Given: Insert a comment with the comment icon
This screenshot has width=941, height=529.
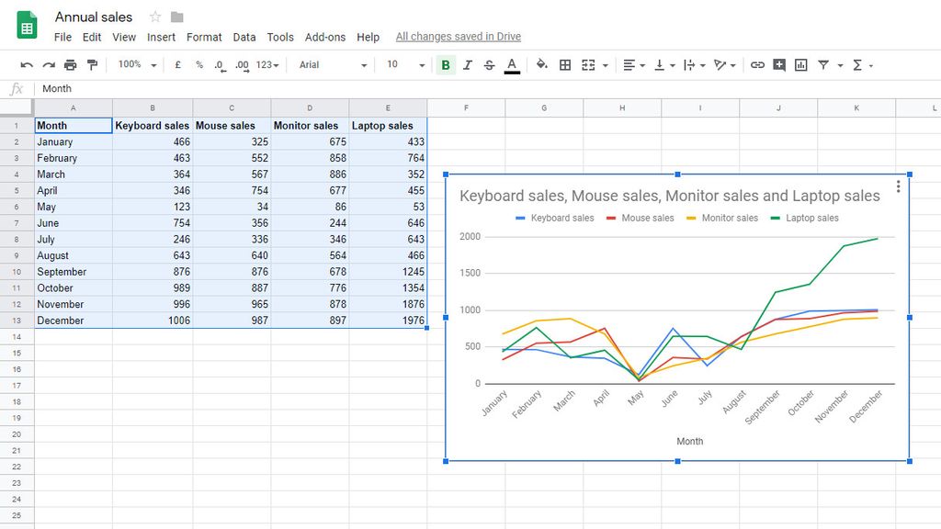Looking at the screenshot, I should click(779, 64).
